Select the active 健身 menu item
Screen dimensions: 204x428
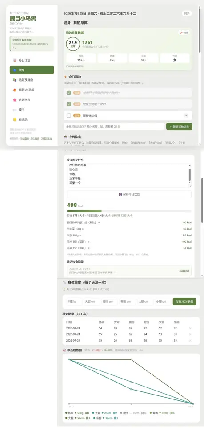point(32,70)
